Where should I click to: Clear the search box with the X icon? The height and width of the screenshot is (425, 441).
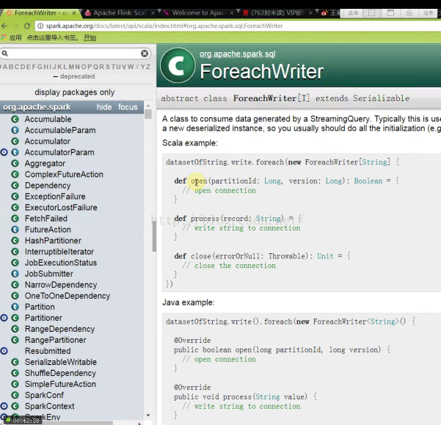pos(145,54)
